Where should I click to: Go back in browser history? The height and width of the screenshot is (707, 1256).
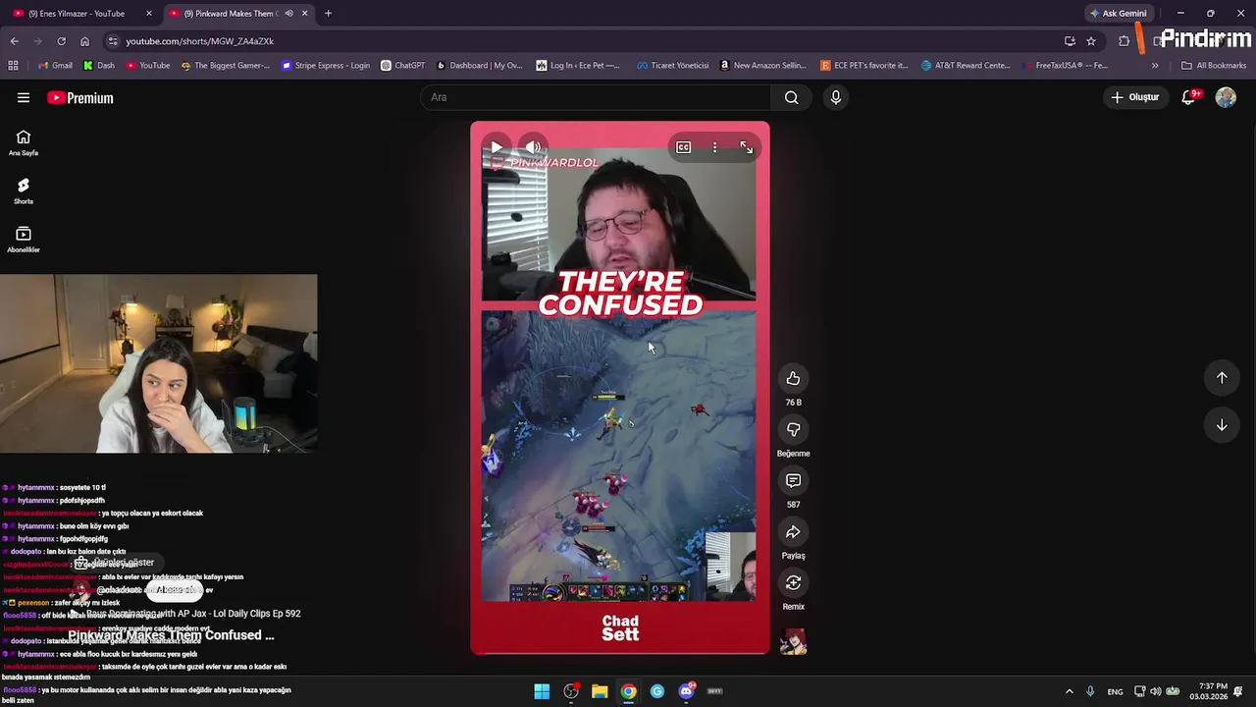point(14,41)
